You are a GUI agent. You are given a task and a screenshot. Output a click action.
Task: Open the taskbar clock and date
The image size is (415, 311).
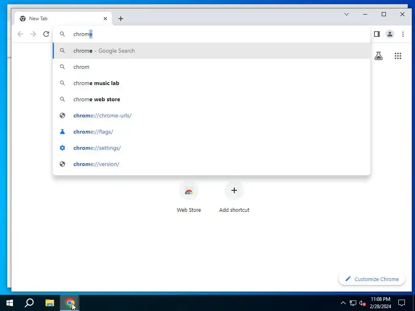pos(380,303)
